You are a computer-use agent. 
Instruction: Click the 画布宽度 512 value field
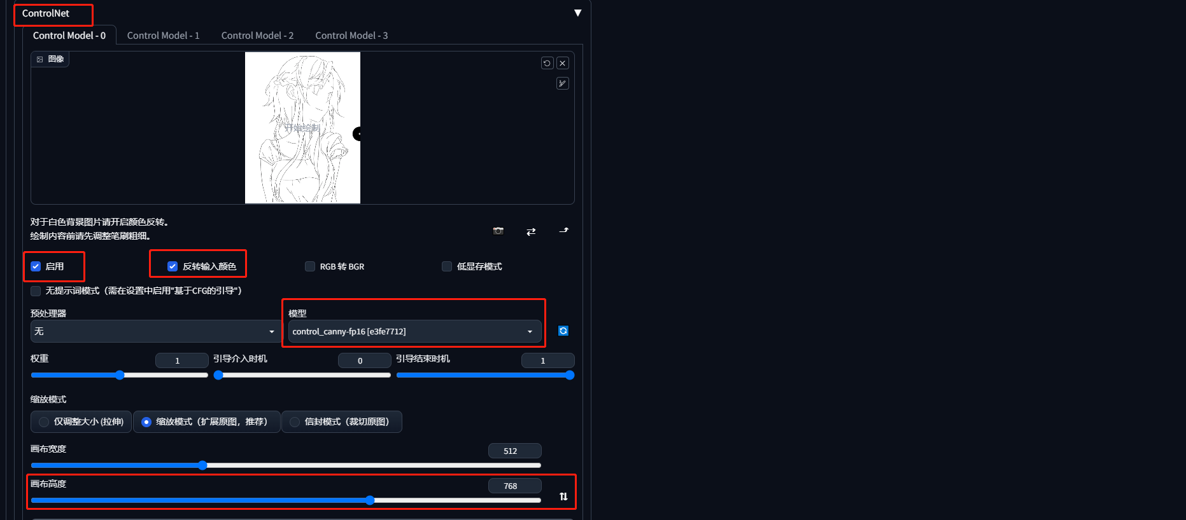coord(514,451)
